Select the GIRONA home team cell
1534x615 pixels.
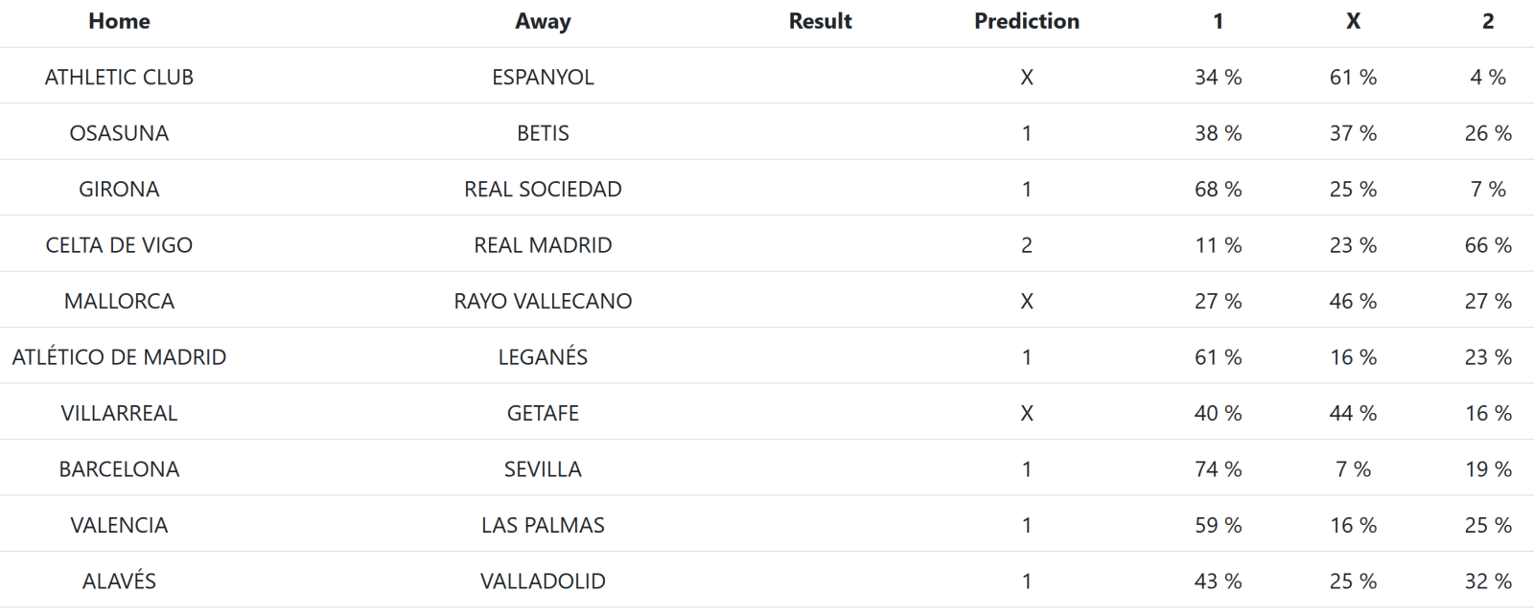pos(119,189)
